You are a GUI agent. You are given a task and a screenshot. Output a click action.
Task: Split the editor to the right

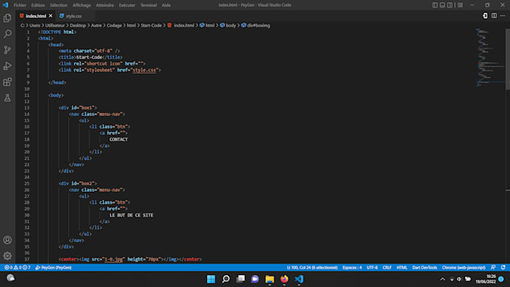(x=494, y=16)
